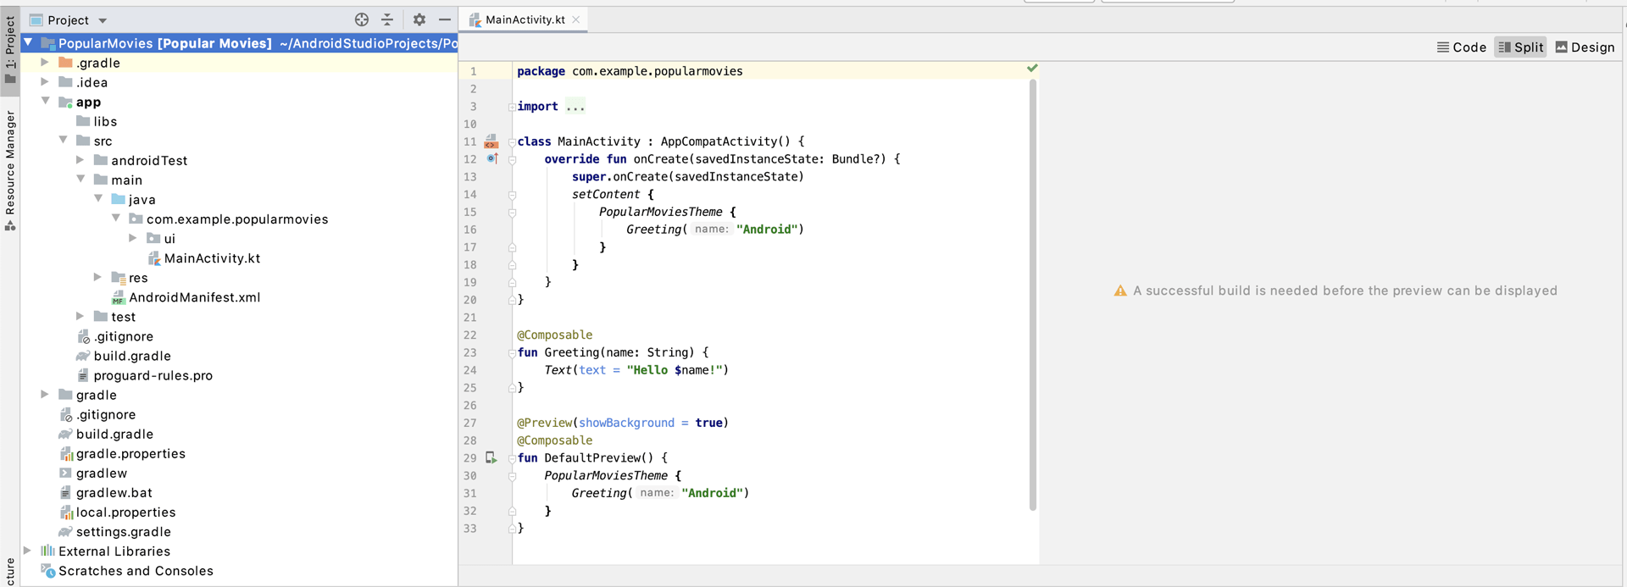Close the MainActivity.kt tab
Viewport: 1627px width, 587px height.
coord(576,19)
